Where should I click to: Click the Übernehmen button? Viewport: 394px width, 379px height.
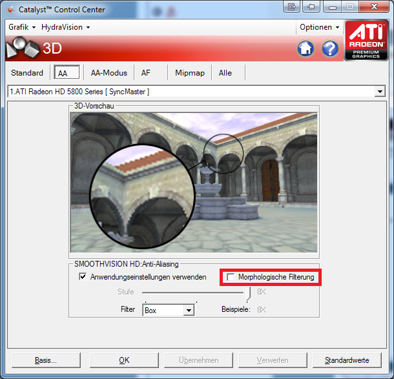pyautogui.click(x=198, y=360)
